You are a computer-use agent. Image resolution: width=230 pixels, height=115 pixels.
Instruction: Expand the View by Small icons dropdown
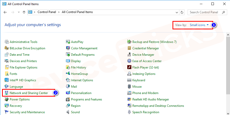click(x=199, y=25)
